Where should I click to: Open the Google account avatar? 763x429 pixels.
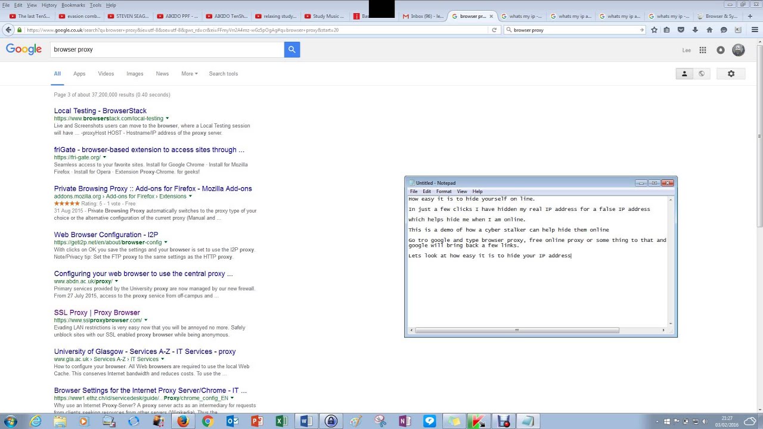(739, 50)
